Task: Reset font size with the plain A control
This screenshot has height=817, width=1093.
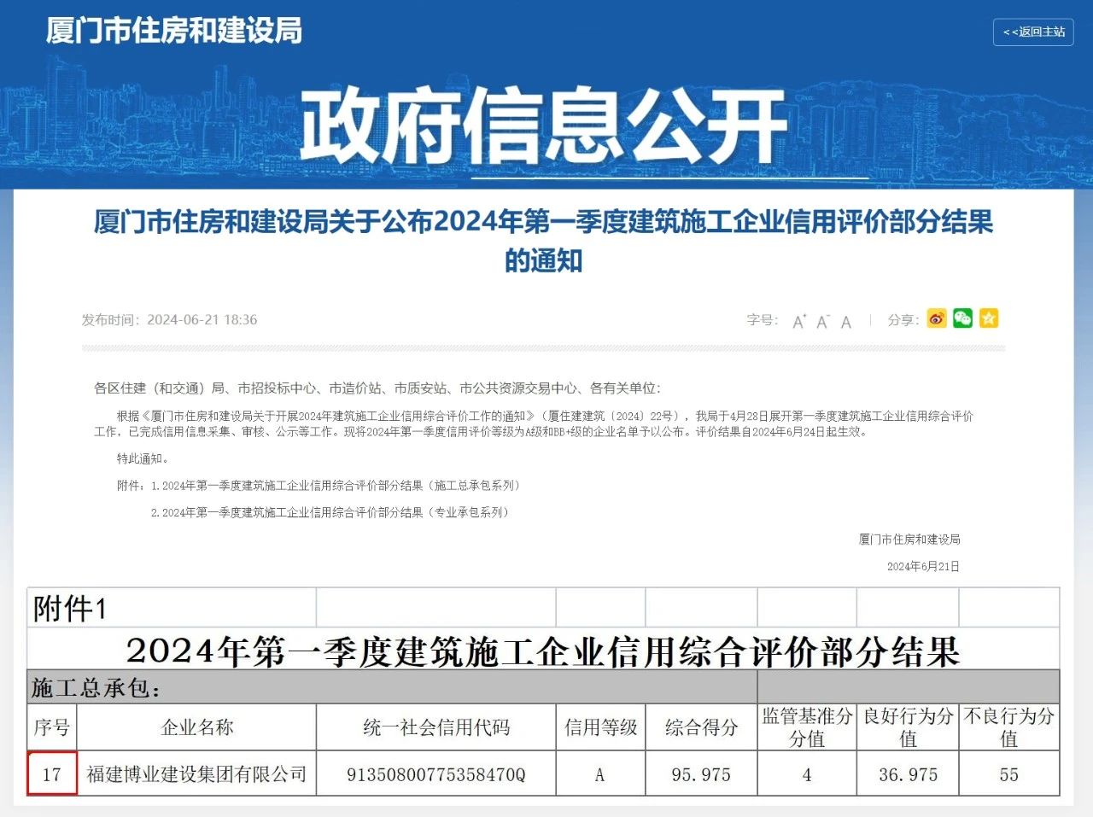Action: coord(845,321)
